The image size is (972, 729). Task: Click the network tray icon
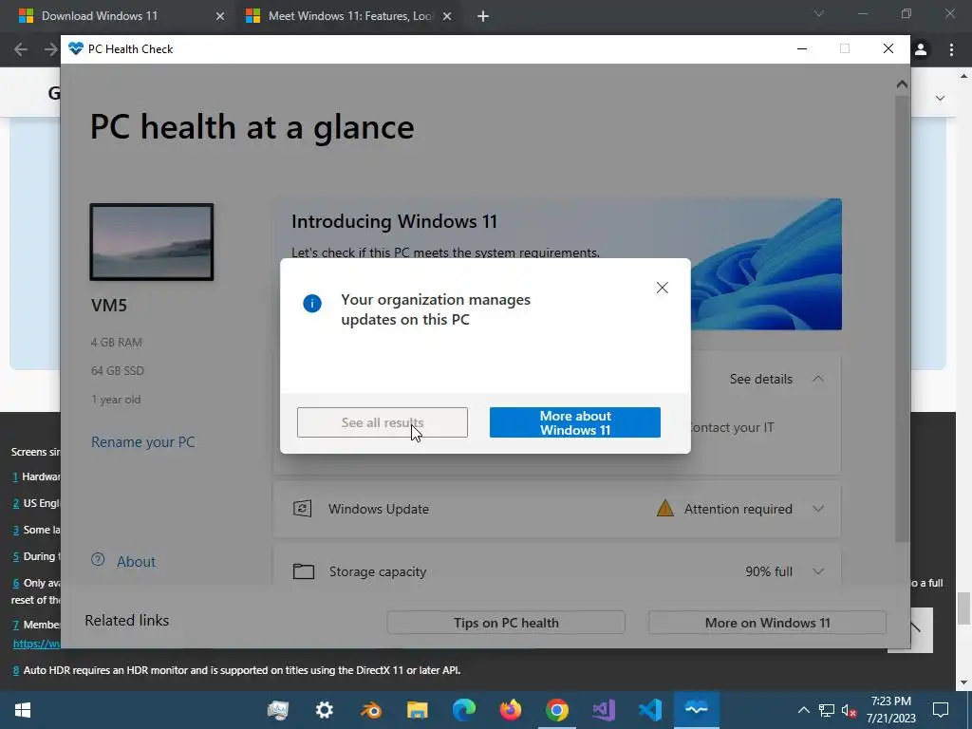point(827,710)
